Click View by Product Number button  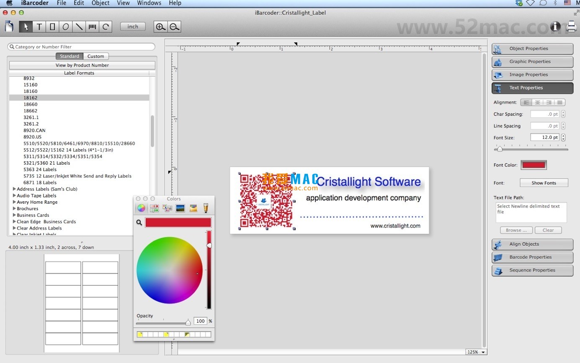(82, 65)
